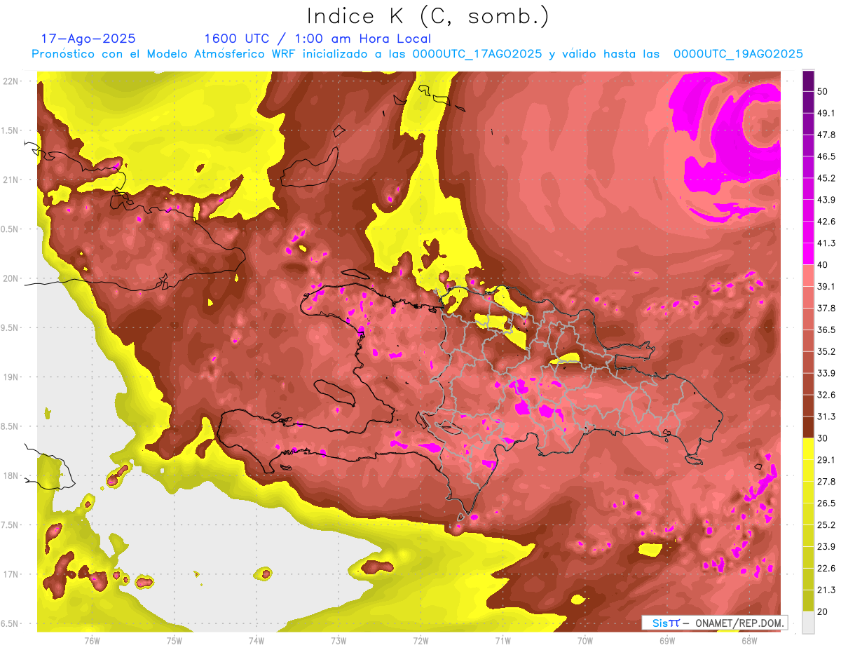Select colorbar value "47.8"
Image resolution: width=841 pixels, height=650 pixels.
pos(826,135)
